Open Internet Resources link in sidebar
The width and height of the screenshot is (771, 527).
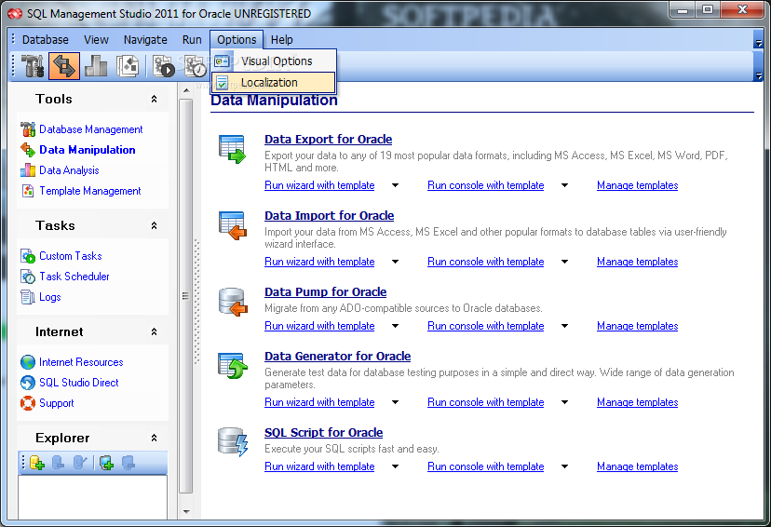(81, 362)
